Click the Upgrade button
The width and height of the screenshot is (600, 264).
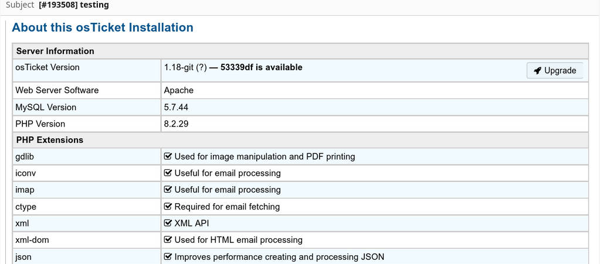click(555, 70)
